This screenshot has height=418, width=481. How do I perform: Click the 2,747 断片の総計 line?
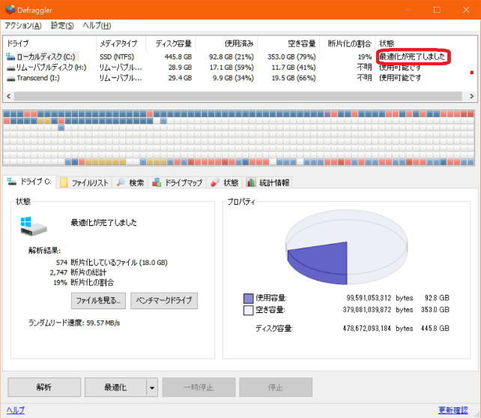point(78,272)
